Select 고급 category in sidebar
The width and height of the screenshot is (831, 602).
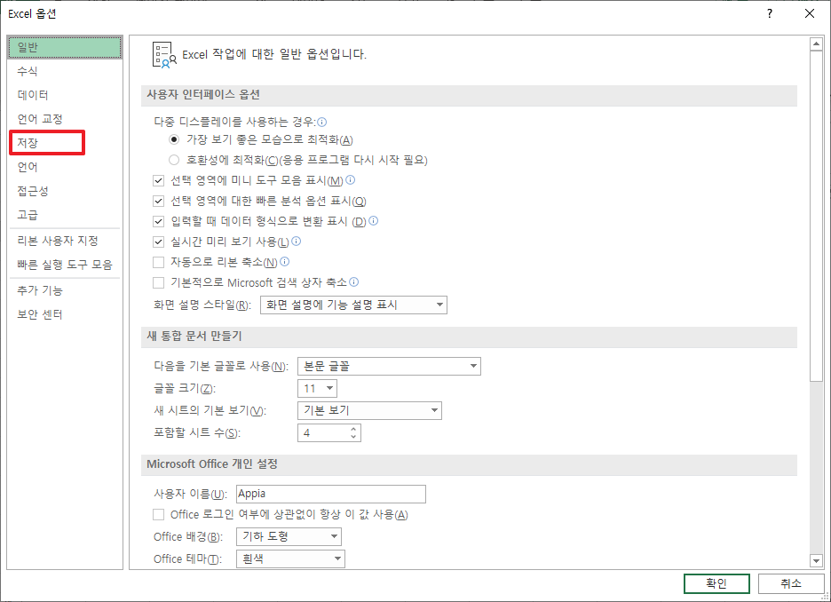coord(65,215)
